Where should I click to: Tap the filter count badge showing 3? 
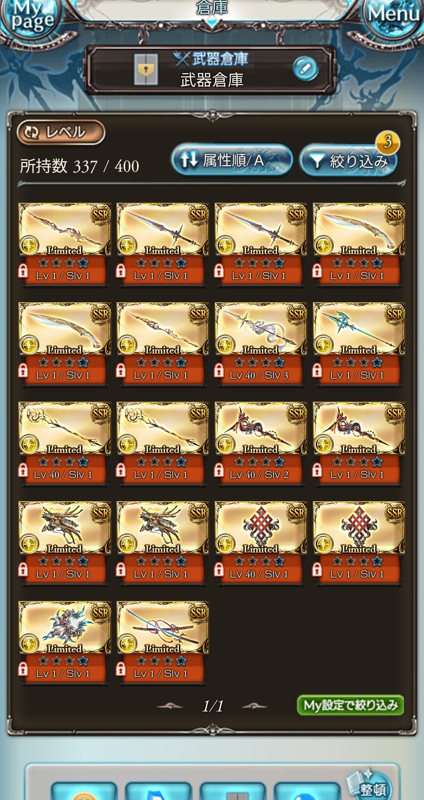(387, 142)
